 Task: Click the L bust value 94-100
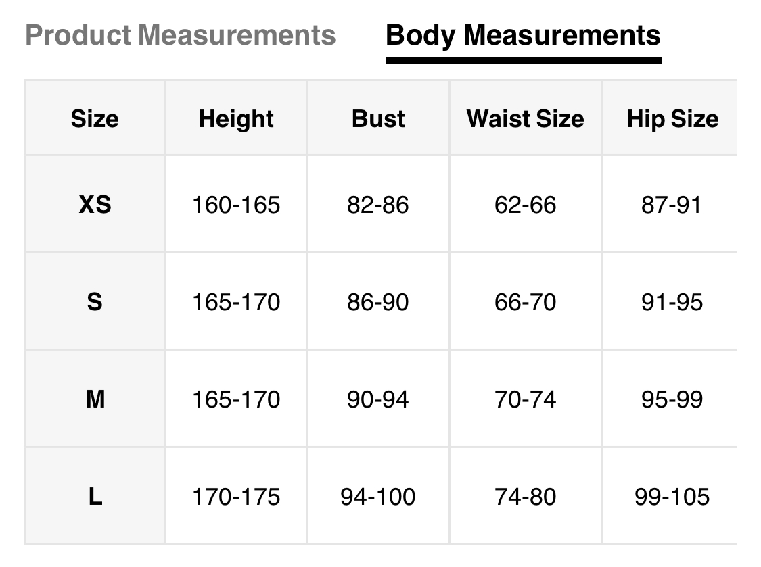[x=378, y=497]
